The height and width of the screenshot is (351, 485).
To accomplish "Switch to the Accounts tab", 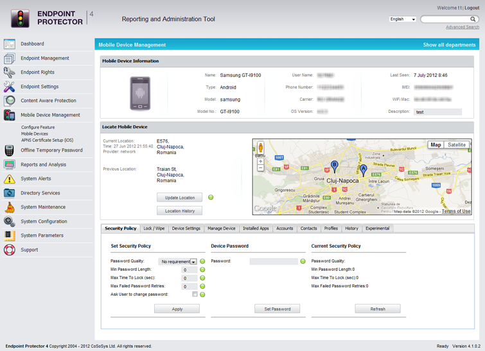I will pos(285,228).
